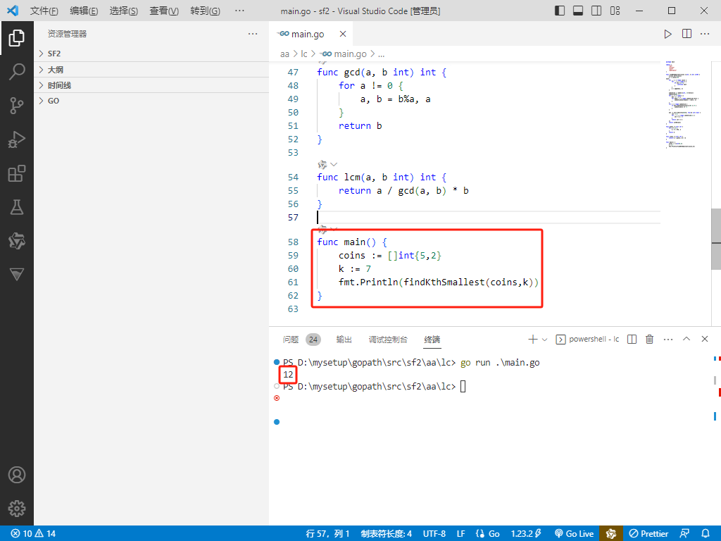Expand the GO section in sidebar
Image resolution: width=721 pixels, height=541 pixels.
click(x=151, y=101)
